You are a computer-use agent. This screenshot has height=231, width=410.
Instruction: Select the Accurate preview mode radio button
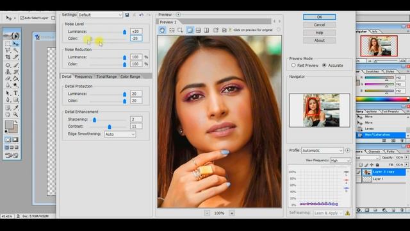(324, 65)
